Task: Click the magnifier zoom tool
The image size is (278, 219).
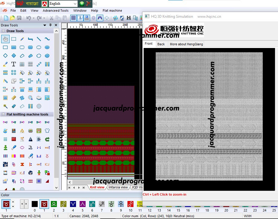Action: pyautogui.click(x=30, y=98)
